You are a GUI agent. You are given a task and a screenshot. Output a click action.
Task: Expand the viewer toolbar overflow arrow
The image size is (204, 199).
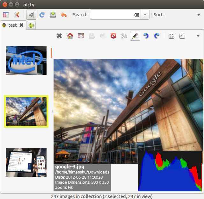click(198, 36)
